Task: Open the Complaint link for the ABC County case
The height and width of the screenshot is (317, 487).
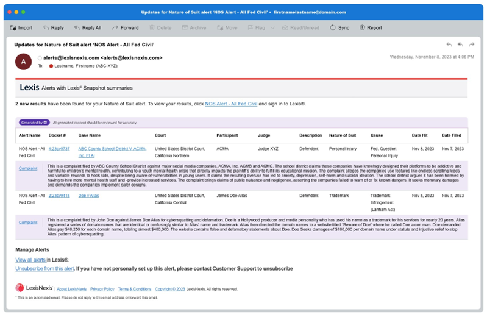Action: [x=28, y=168]
